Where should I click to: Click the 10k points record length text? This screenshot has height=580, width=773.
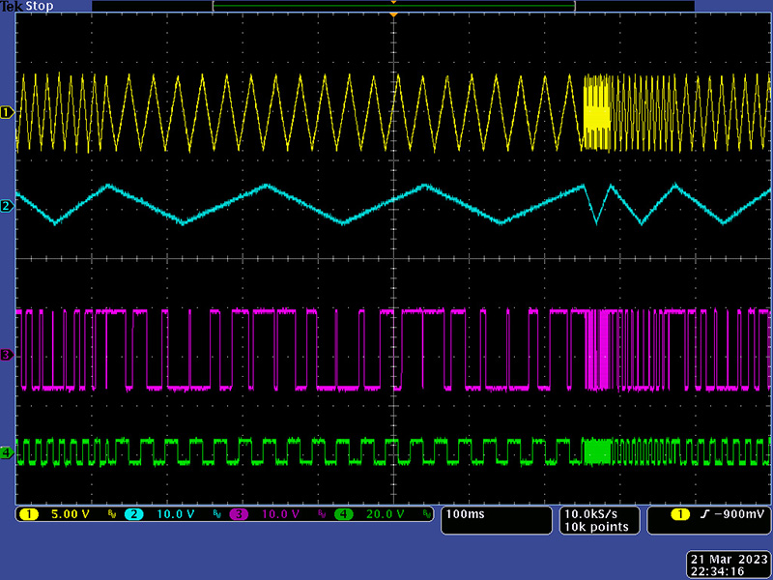coord(598,527)
